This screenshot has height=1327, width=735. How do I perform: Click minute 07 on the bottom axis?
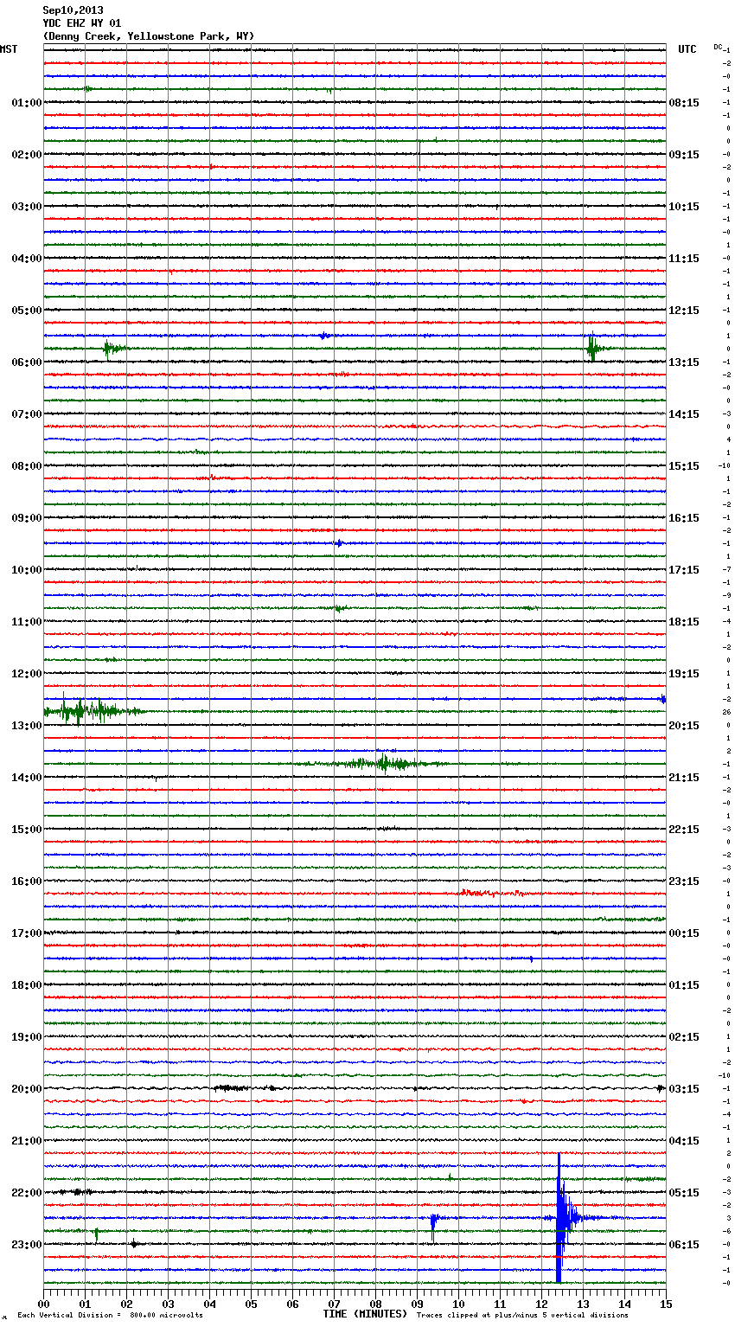334,1304
